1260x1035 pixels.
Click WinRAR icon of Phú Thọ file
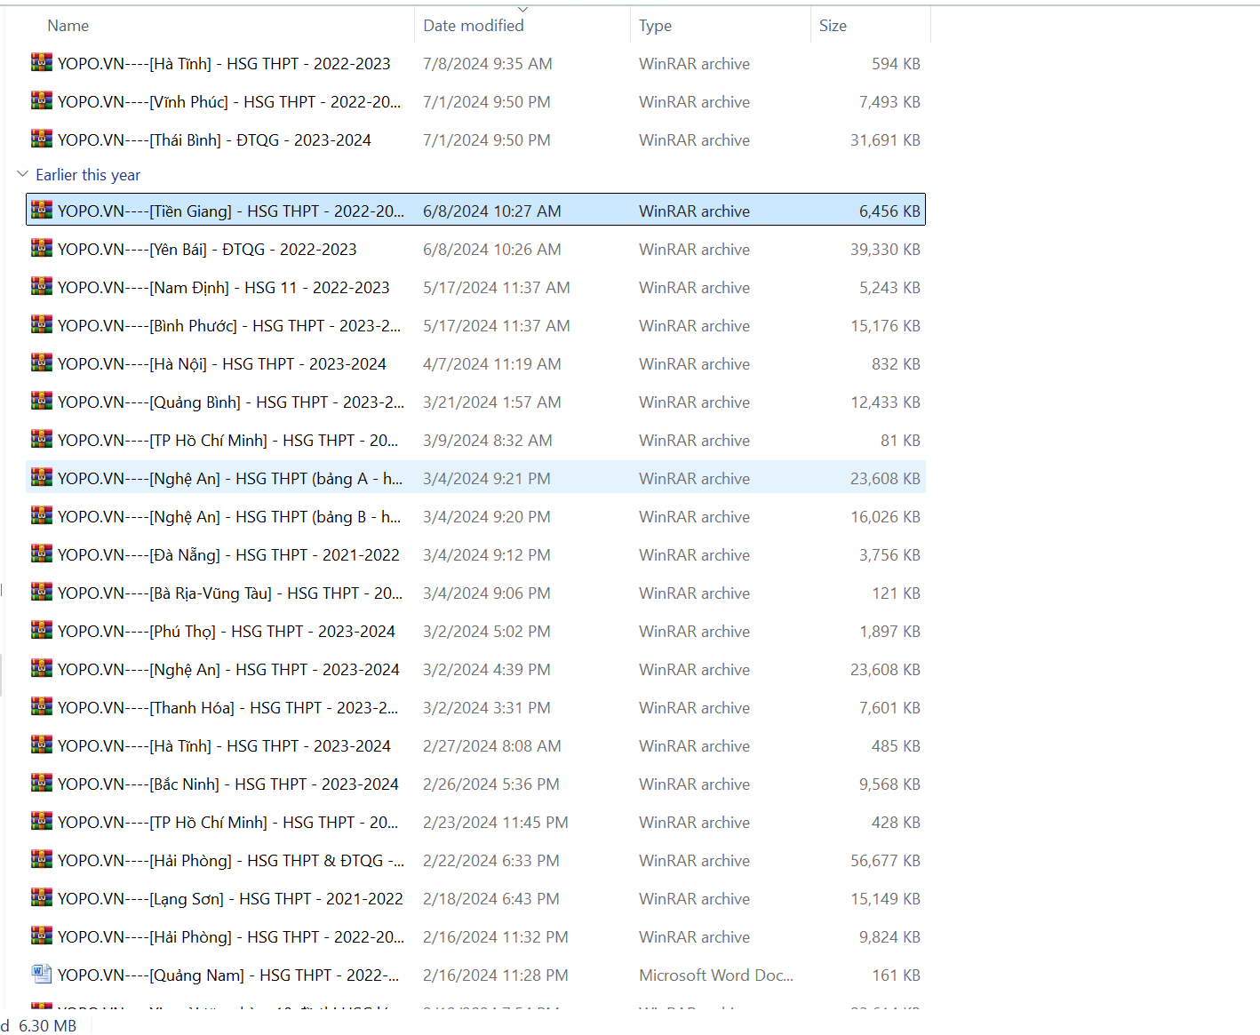42,630
